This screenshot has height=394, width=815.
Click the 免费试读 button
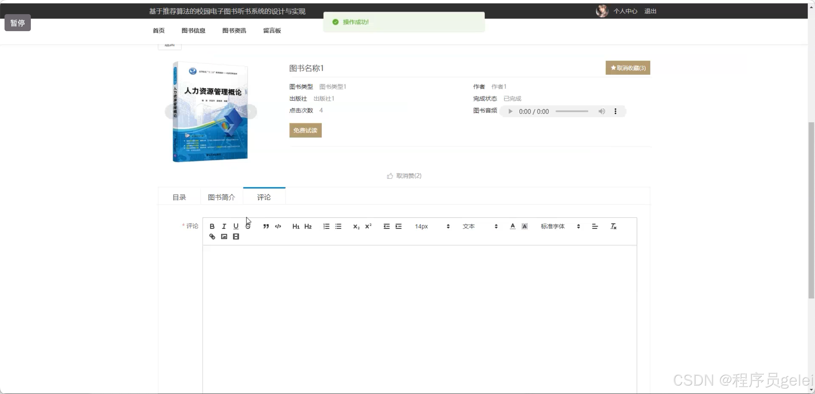pos(305,130)
